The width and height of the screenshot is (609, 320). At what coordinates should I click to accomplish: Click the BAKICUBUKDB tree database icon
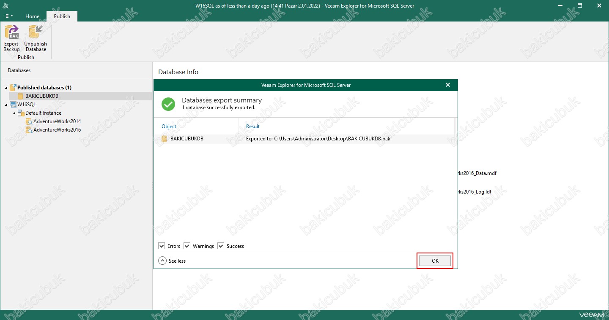pos(20,96)
